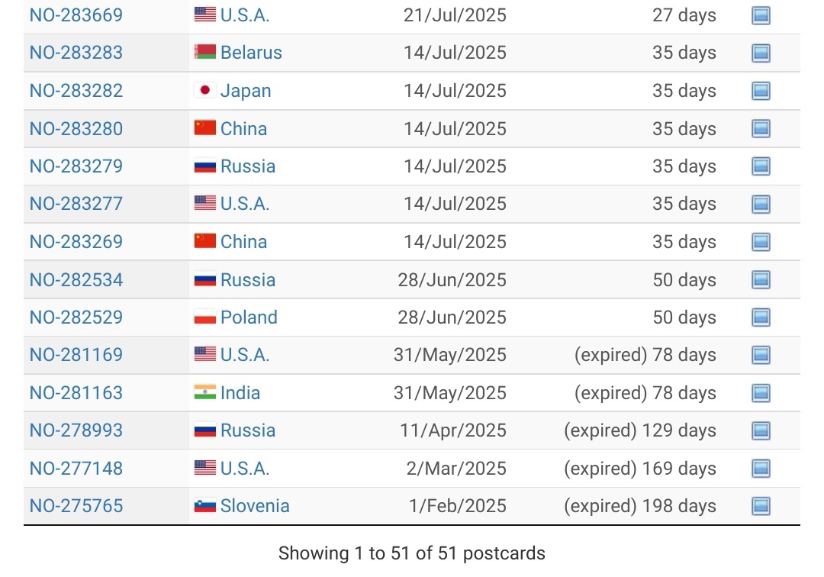The width and height of the screenshot is (824, 577).
Task: Open postcard ID NO-283280
Action: pos(76,129)
